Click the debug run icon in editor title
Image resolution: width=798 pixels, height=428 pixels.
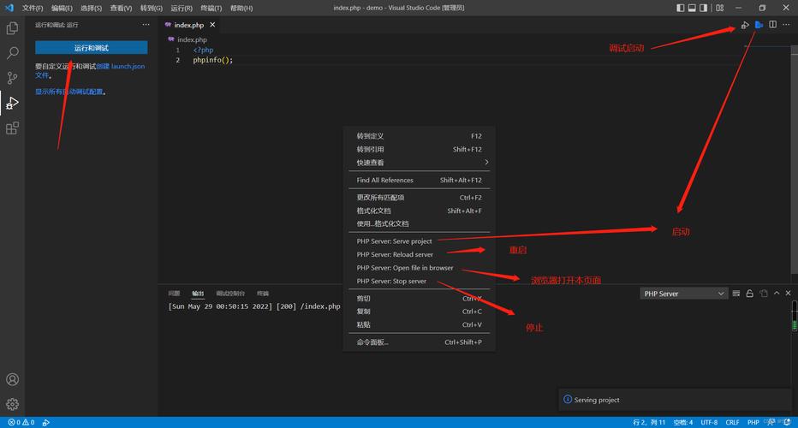(x=745, y=25)
